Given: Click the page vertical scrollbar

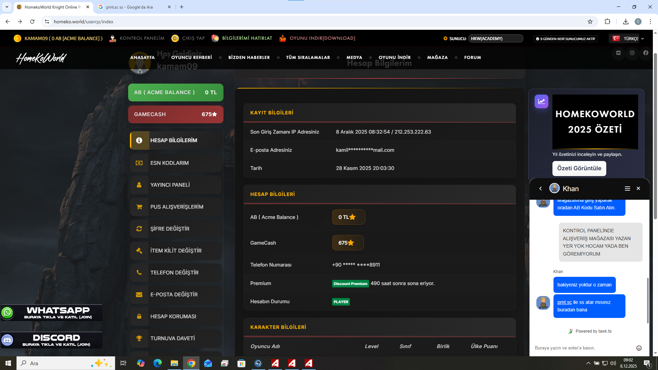Looking at the screenshot, I should coord(655,137).
